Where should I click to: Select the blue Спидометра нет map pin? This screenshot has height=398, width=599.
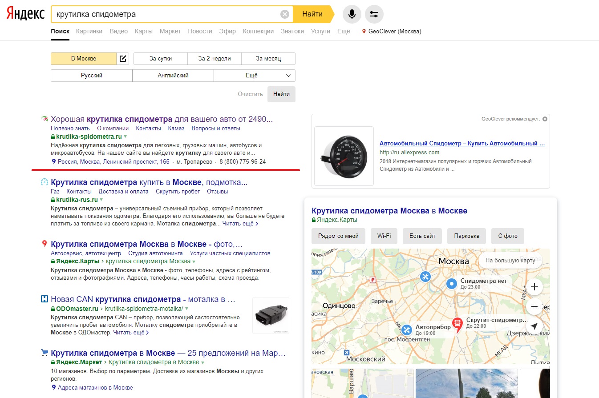click(x=452, y=284)
